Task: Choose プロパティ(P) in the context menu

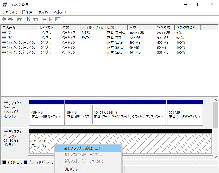Action: click(88, 170)
